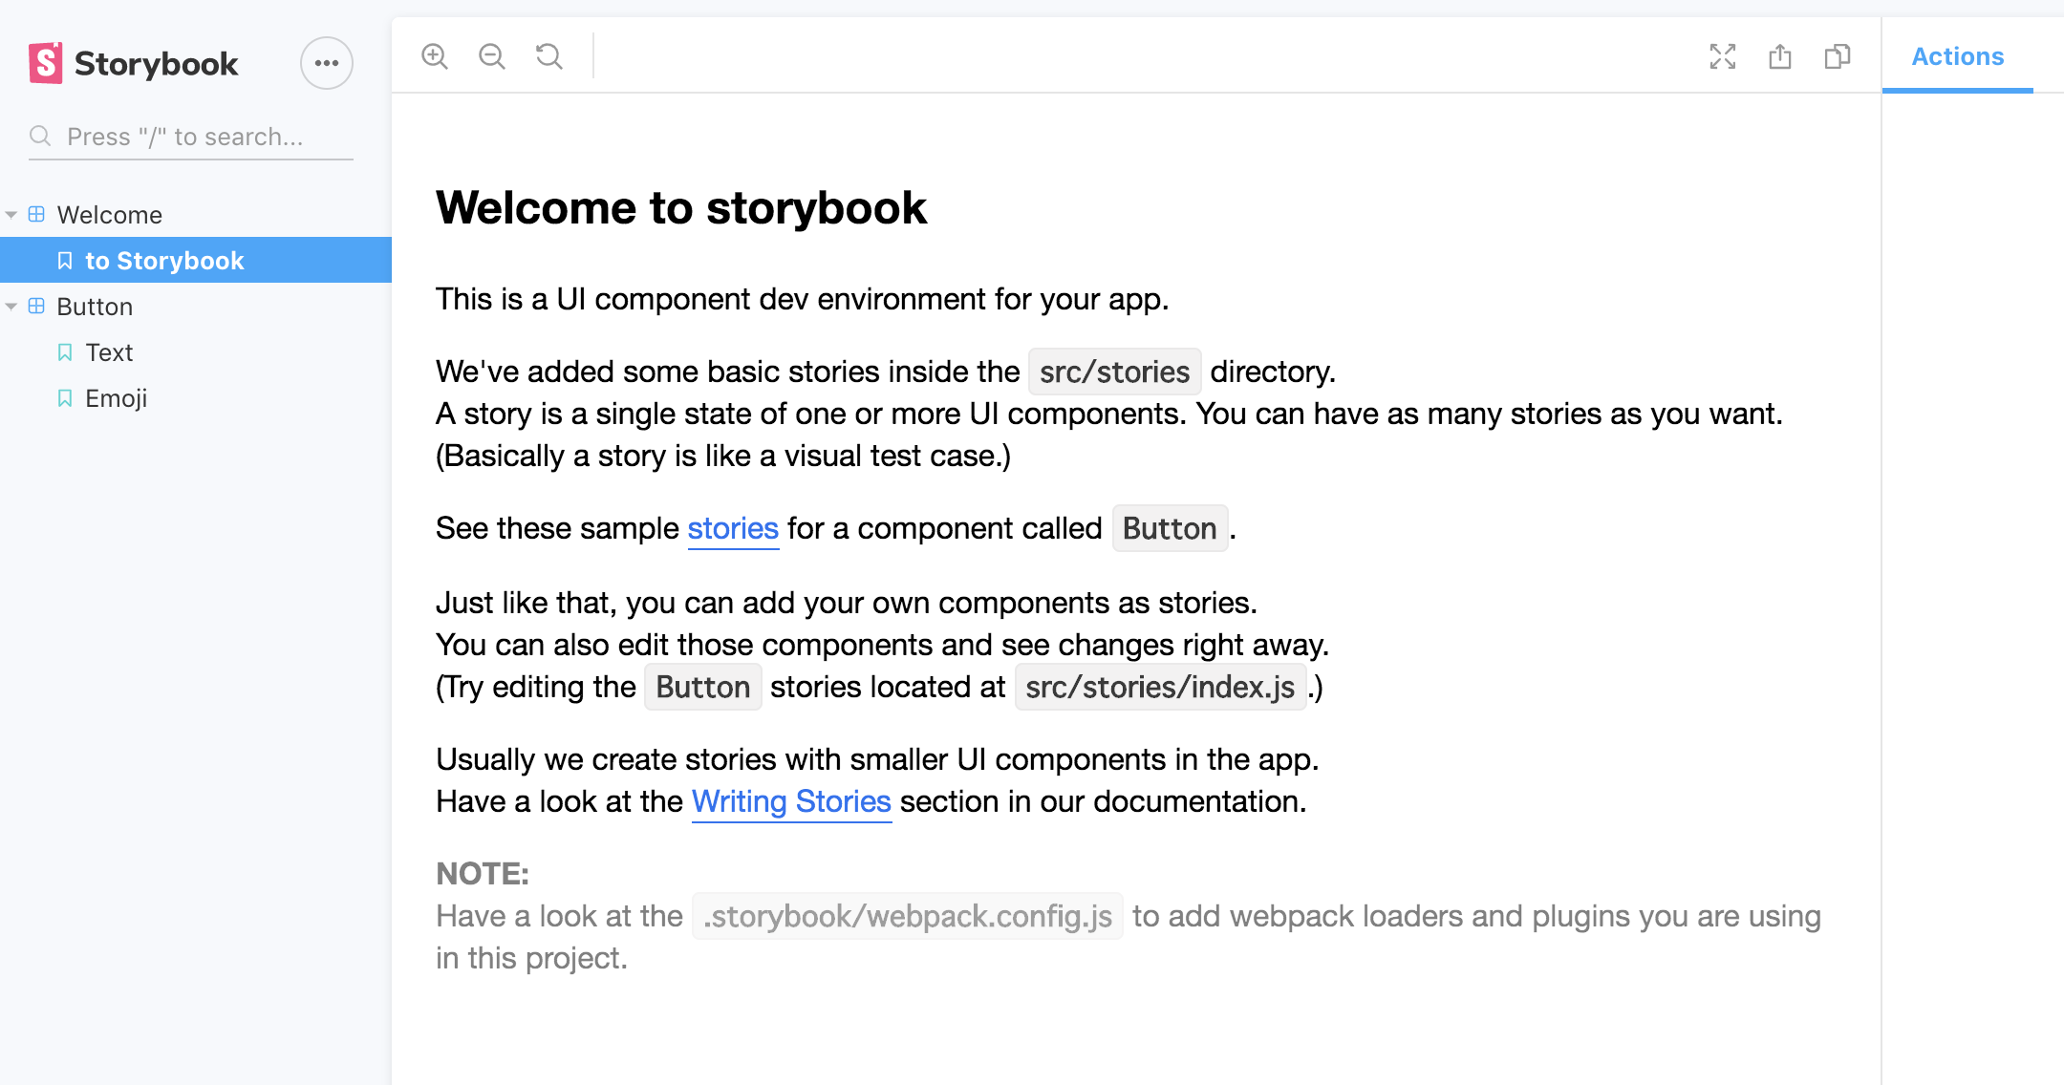Click the Welcome component grid icon
The height and width of the screenshot is (1085, 2064).
point(36,214)
